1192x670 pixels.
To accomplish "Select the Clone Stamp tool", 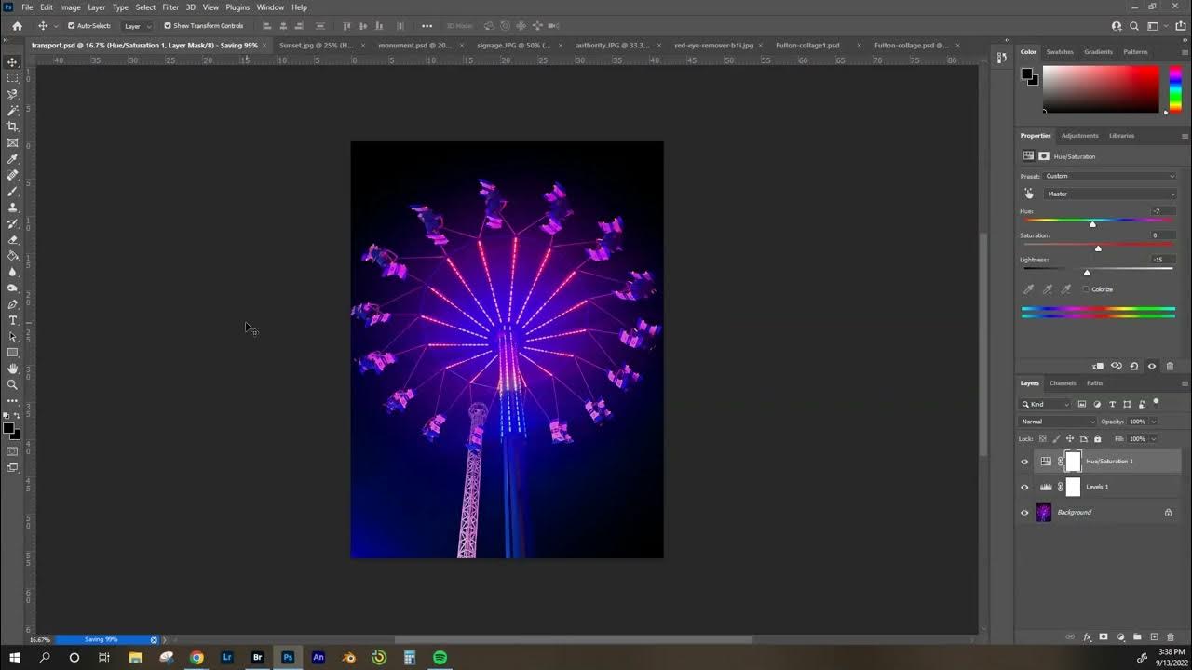I will tap(12, 208).
